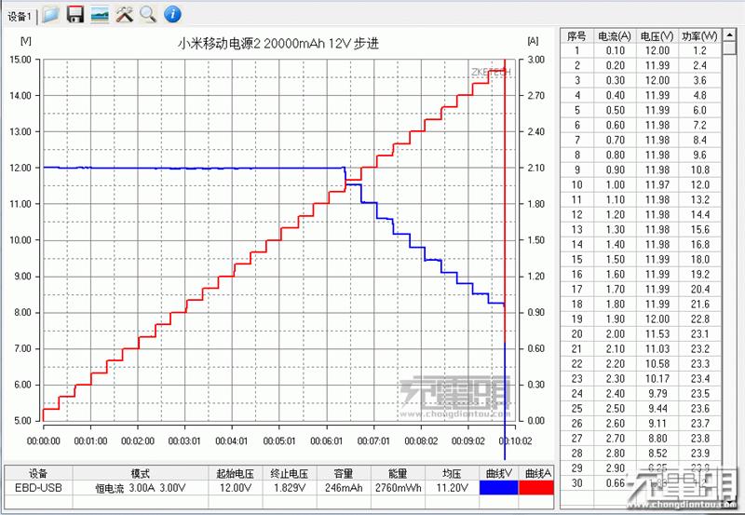Click the 终止电压 header
The width and height of the screenshot is (745, 515).
290,473
